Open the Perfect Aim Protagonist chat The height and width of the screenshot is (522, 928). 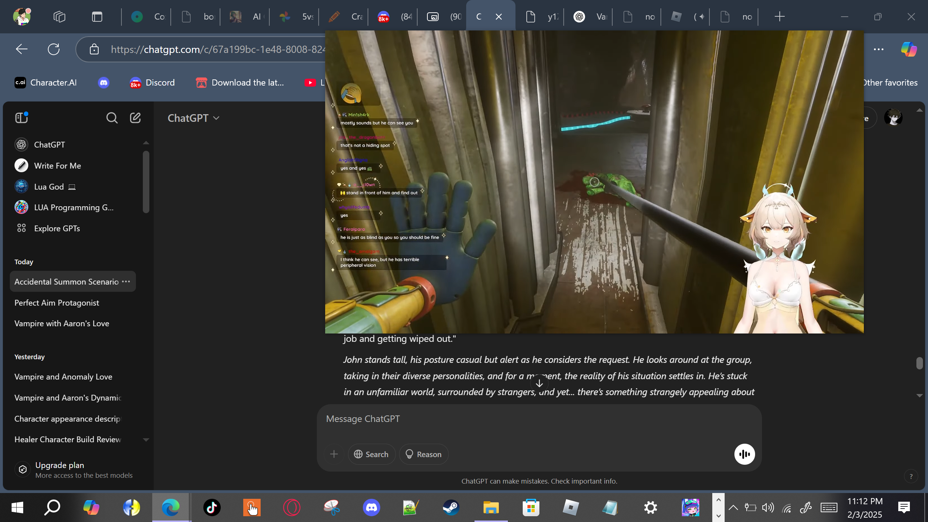click(73, 303)
